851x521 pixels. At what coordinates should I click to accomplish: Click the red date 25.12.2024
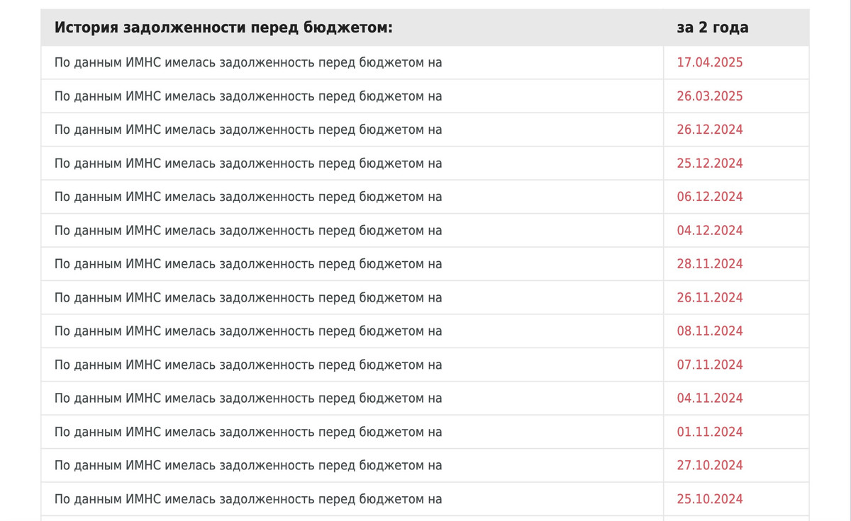click(709, 164)
